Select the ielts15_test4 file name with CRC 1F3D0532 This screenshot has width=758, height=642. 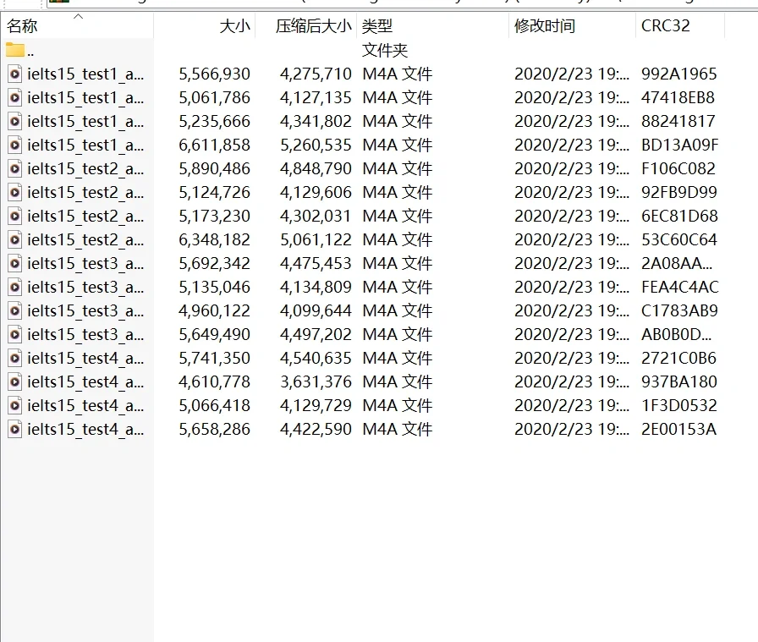pos(85,406)
